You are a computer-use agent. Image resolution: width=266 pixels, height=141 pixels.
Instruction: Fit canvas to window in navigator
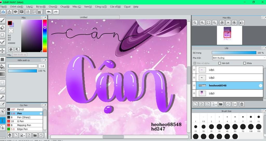tap(208, 23)
